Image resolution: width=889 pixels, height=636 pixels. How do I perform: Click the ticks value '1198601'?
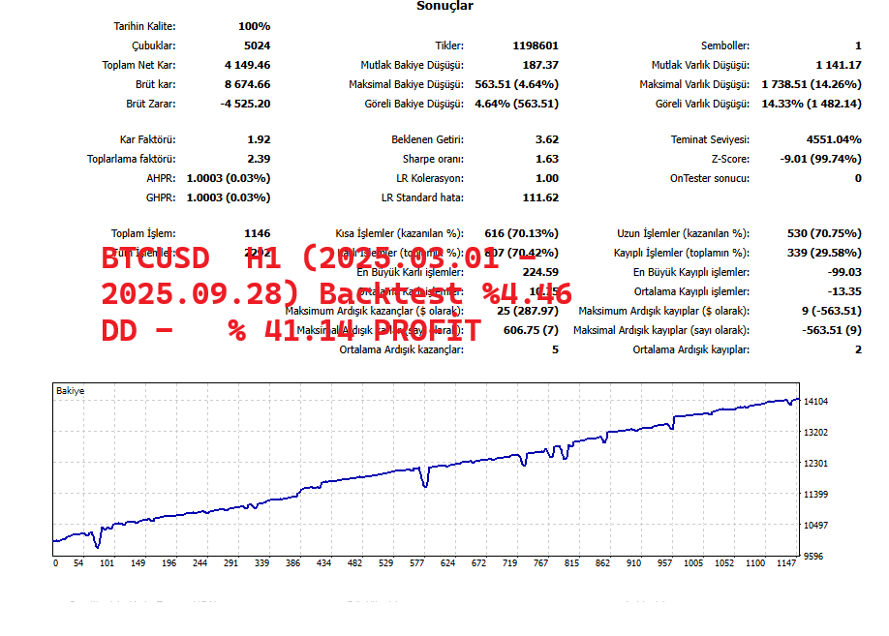point(536,45)
